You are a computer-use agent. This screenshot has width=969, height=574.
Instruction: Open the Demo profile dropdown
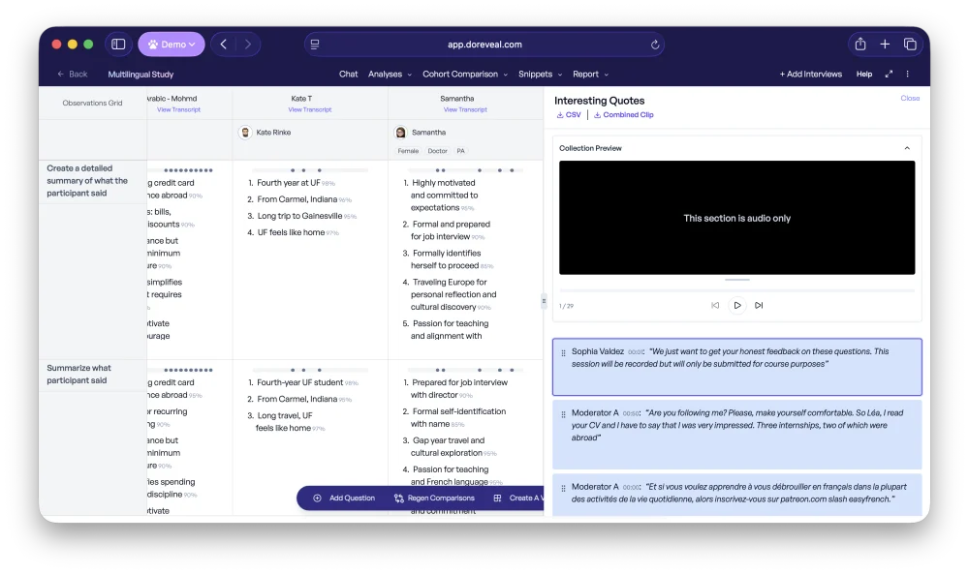point(172,45)
